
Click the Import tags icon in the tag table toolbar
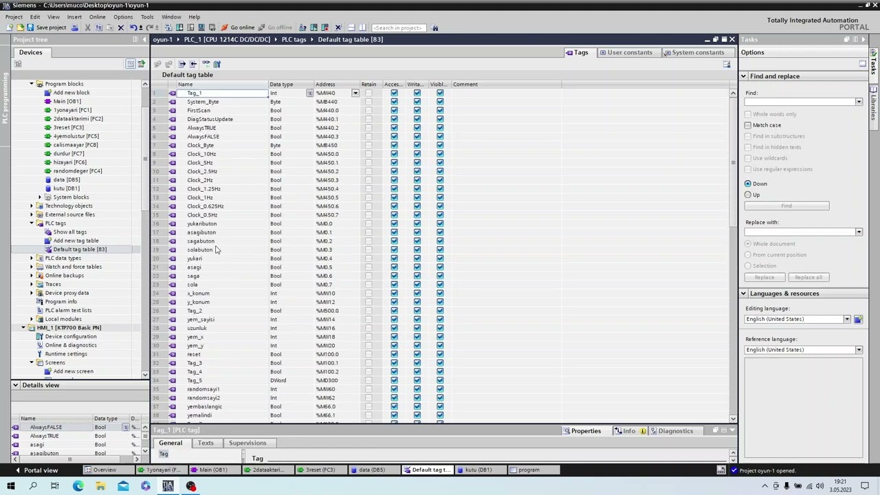click(193, 64)
